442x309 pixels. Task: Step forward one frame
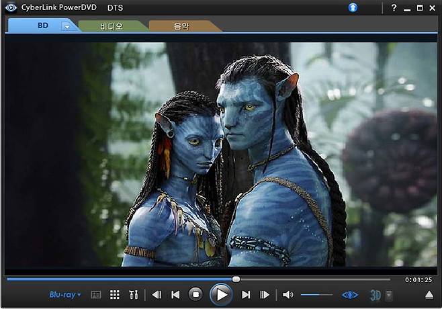click(265, 294)
